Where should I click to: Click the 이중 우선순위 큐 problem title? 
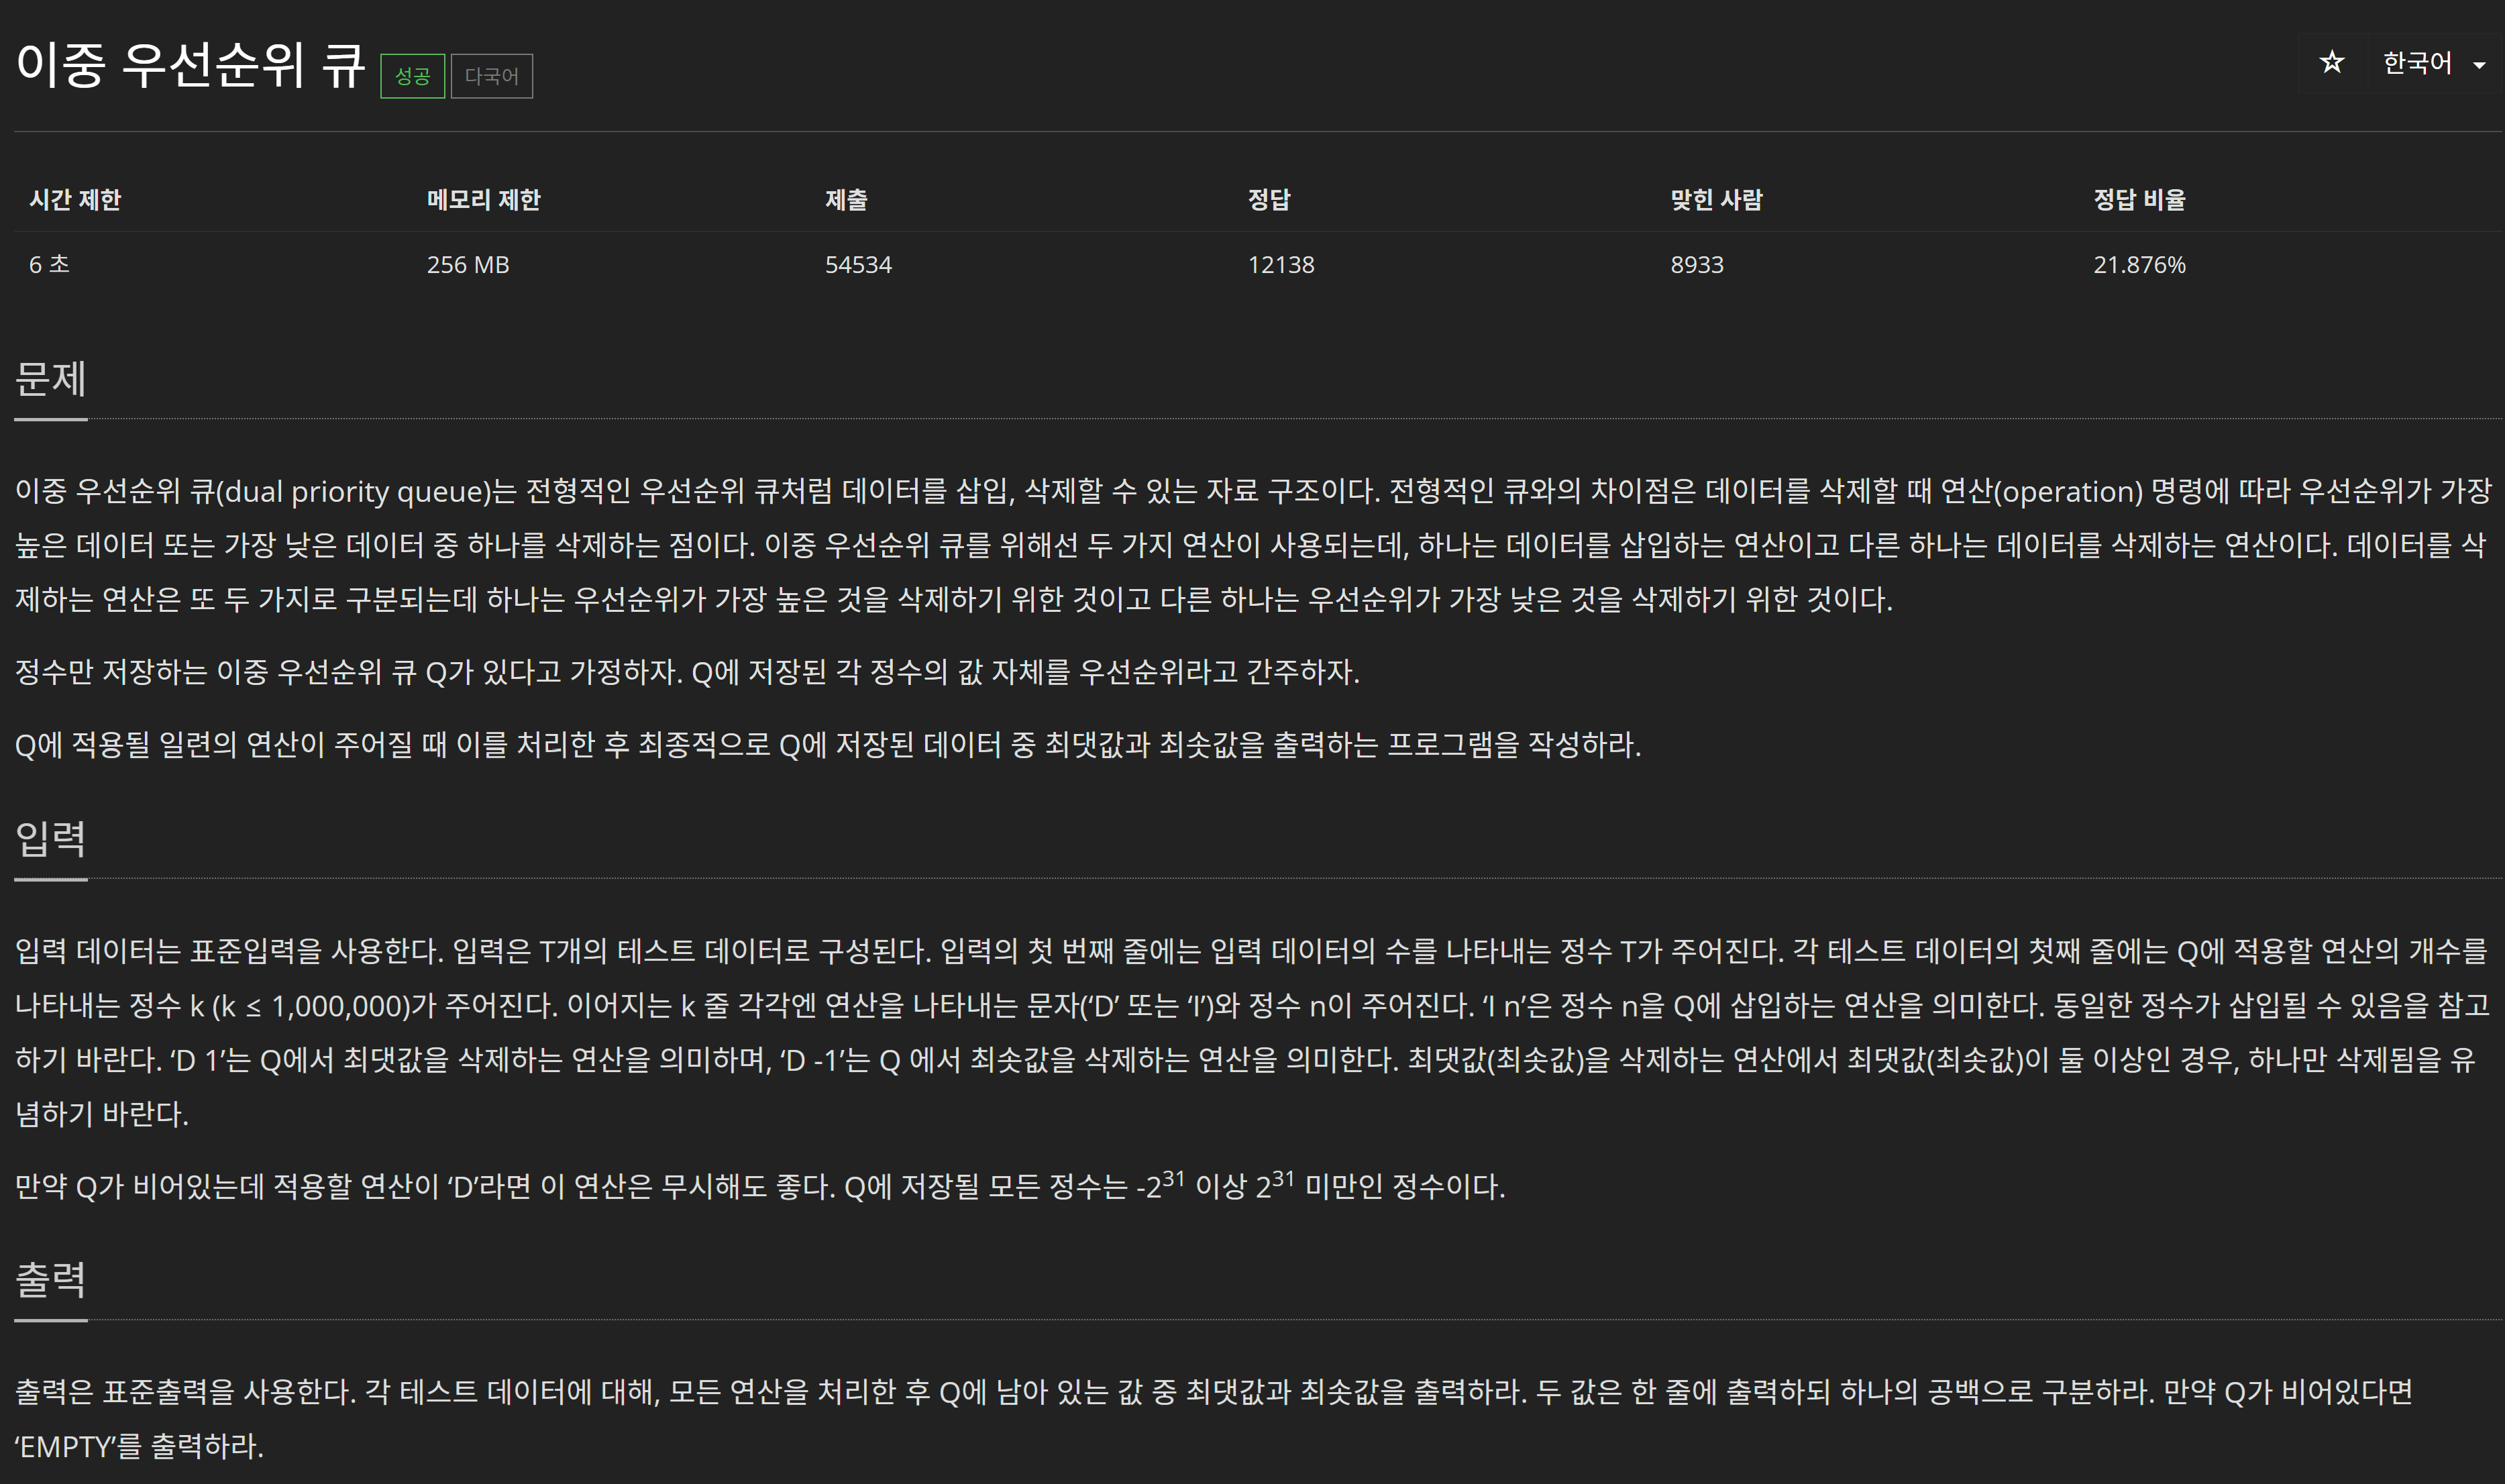191,65
